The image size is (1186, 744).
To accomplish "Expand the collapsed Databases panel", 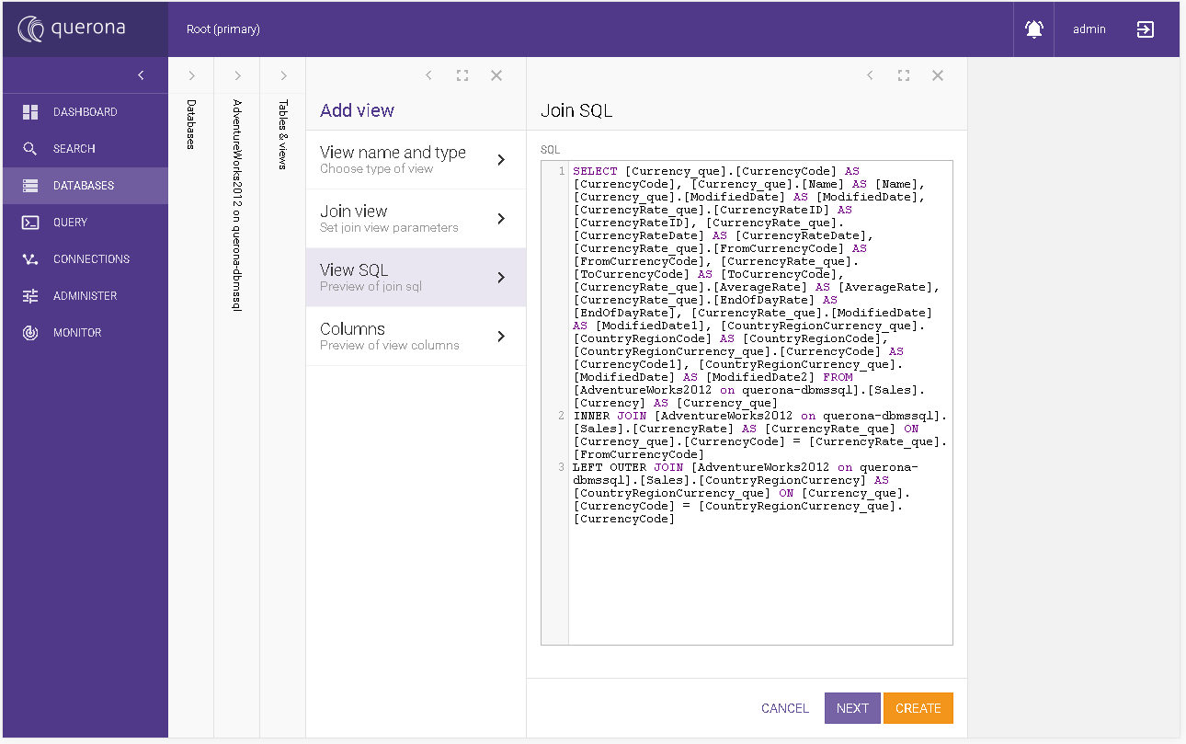I will click(191, 75).
